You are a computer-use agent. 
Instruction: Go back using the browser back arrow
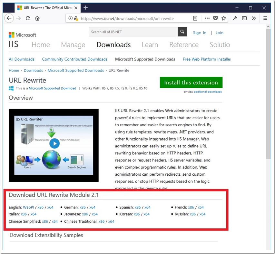[9, 18]
